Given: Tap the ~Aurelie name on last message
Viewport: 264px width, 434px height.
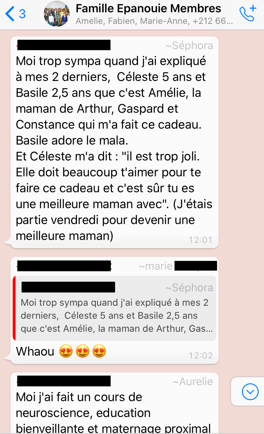Looking at the screenshot, I should pyautogui.click(x=192, y=382).
